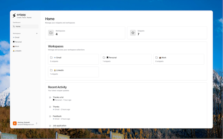Add a new workspace with plus icon
Viewport: 223px width, 139px height.
click(x=37, y=33)
